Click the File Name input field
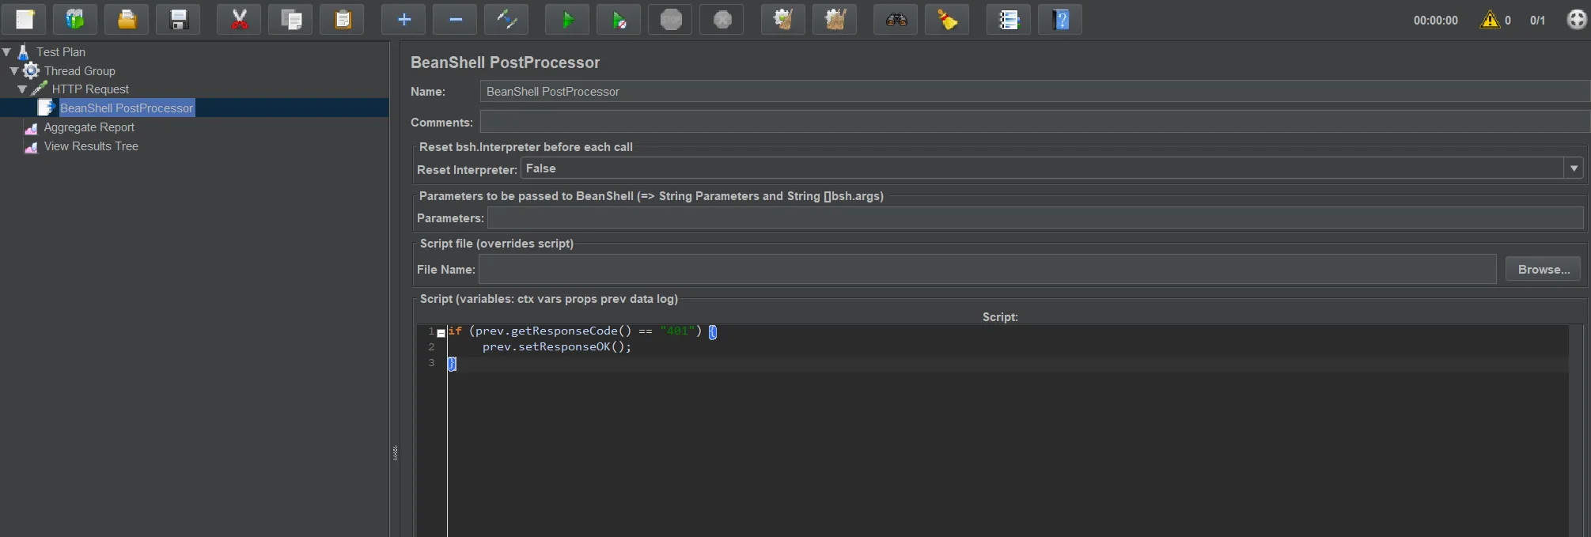Viewport: 1591px width, 537px height. tap(987, 269)
